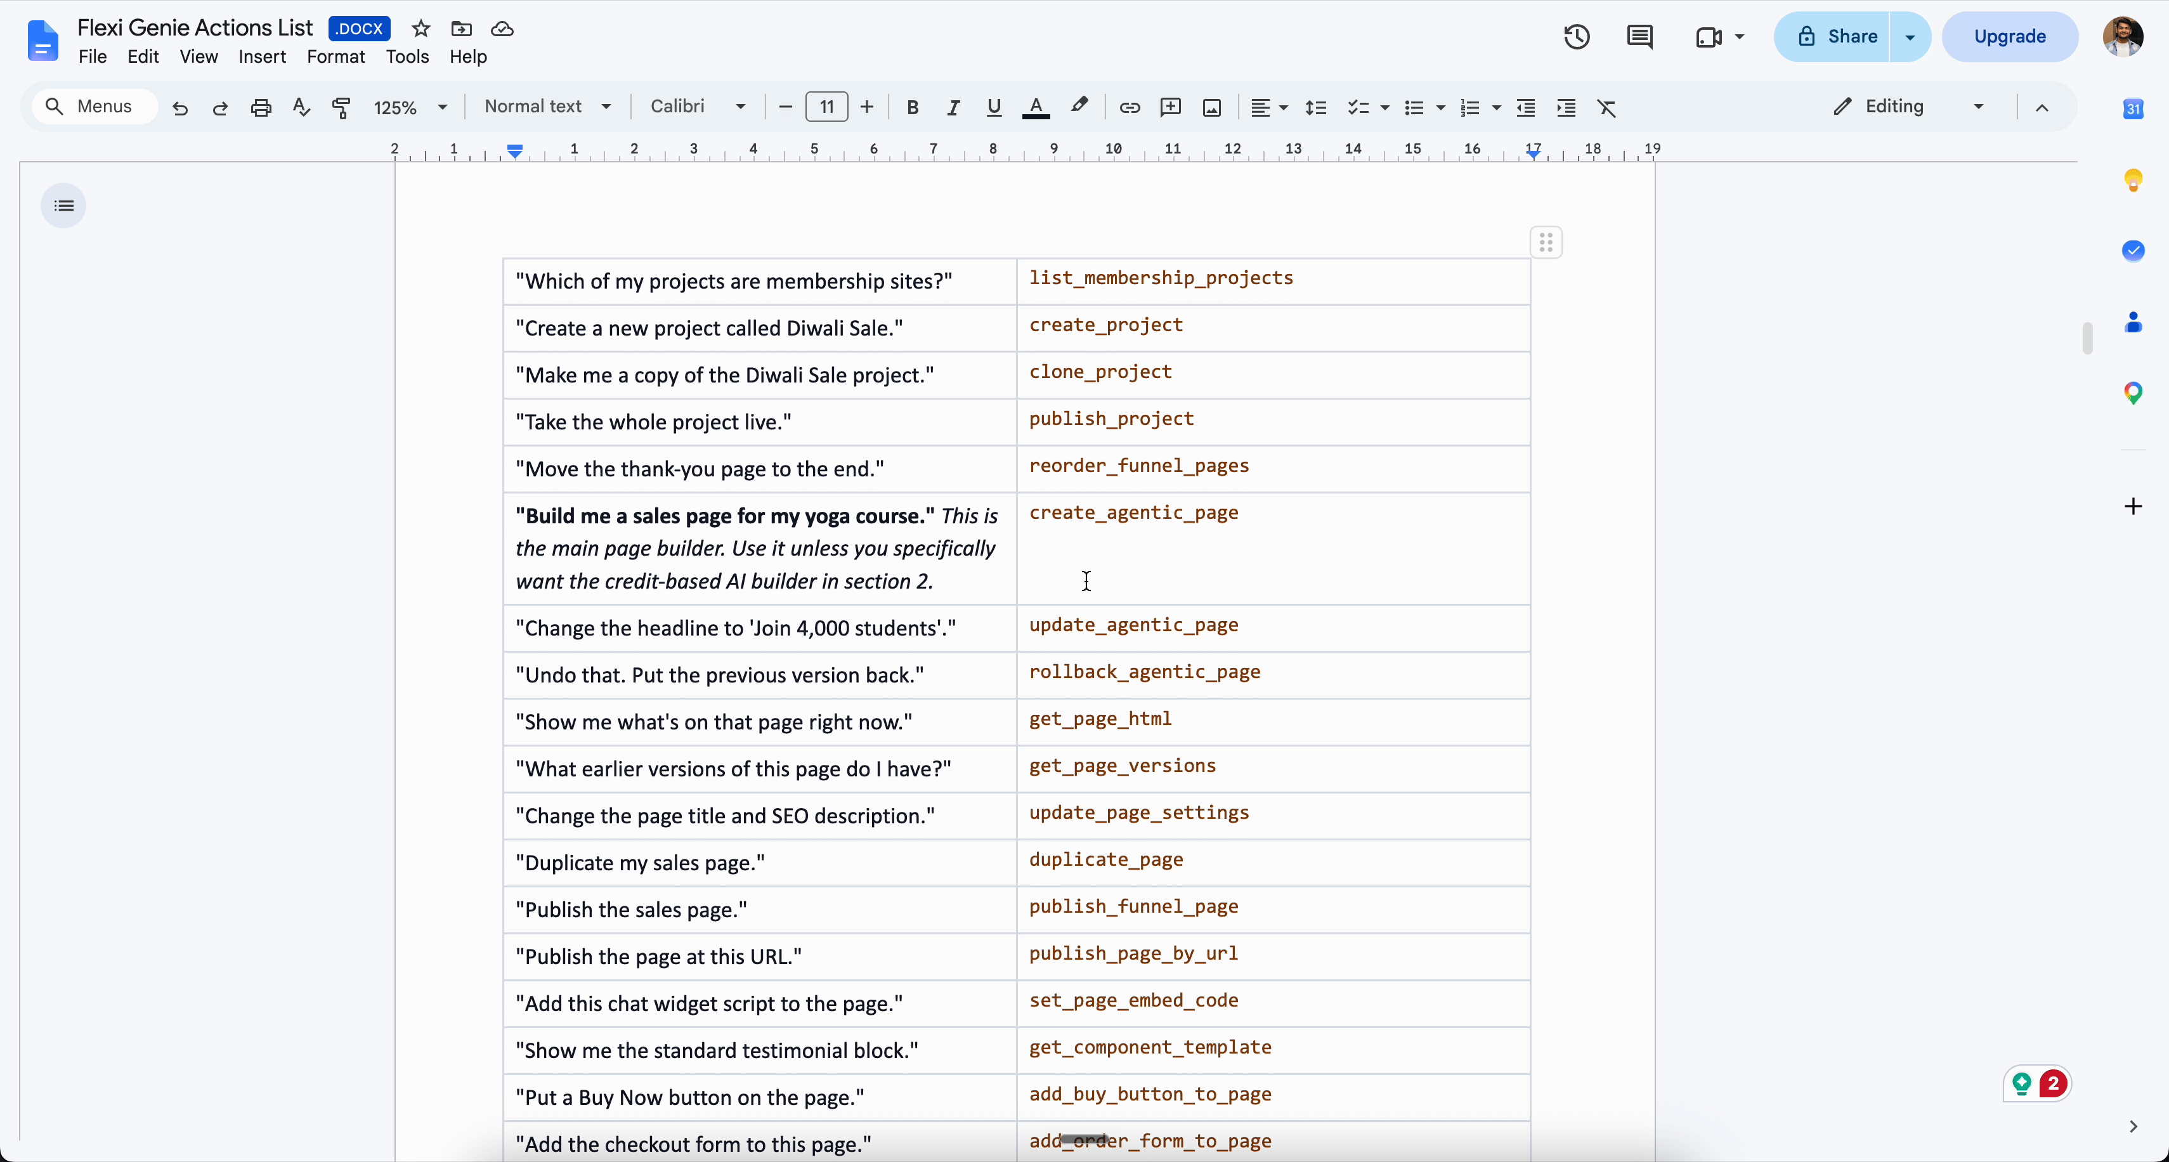Viewport: 2169px width, 1162px height.
Task: Open the Insert menu
Action: (262, 57)
